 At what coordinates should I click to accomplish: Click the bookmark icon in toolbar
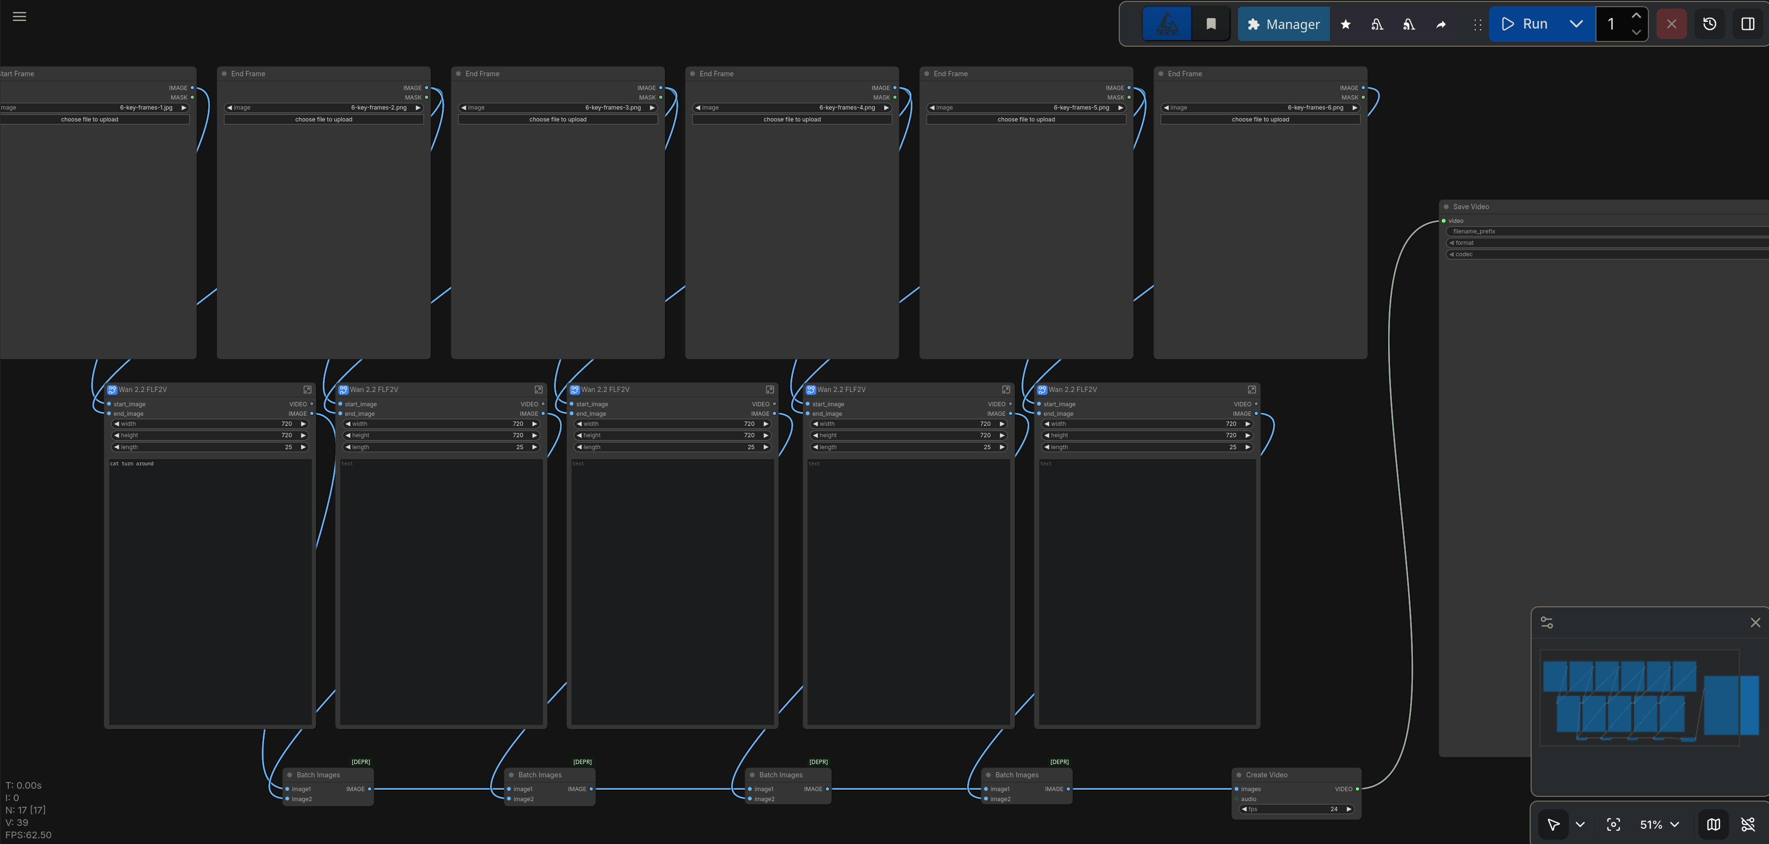click(1211, 24)
